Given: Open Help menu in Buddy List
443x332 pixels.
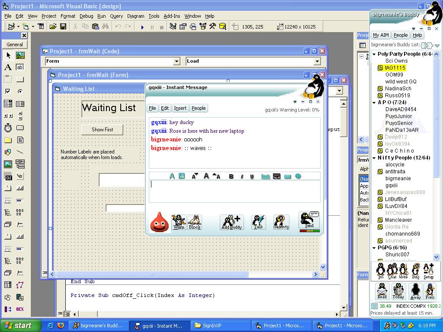Looking at the screenshot, I should (x=417, y=35).
